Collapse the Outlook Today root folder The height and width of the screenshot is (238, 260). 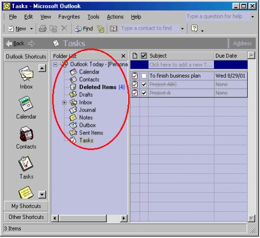click(x=55, y=64)
